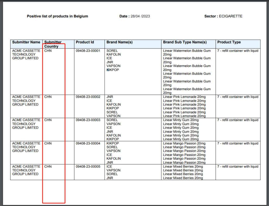This screenshot has height=206, width=269.
Task: Click KIKPOP brand in the 09408-23-00002 row
Action: click(x=113, y=108)
